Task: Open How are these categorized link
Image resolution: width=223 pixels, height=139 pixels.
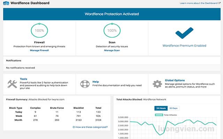Action: [x=91, y=127]
